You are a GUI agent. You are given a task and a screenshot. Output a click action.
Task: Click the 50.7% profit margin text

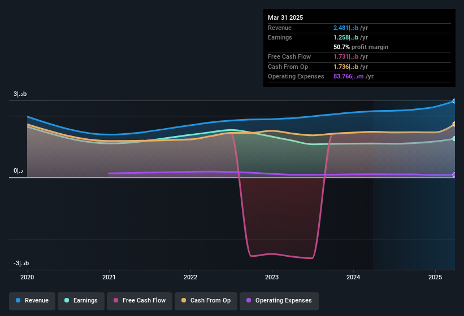(361, 47)
